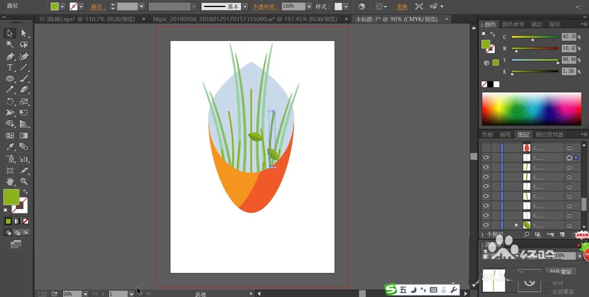Select the Selection (black arrow) tool
The image size is (589, 297).
[10, 34]
